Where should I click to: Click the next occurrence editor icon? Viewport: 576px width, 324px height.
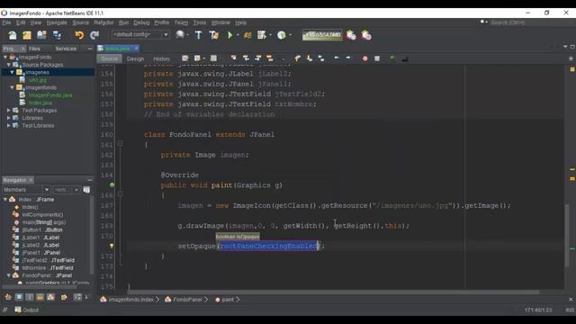tap(258, 58)
